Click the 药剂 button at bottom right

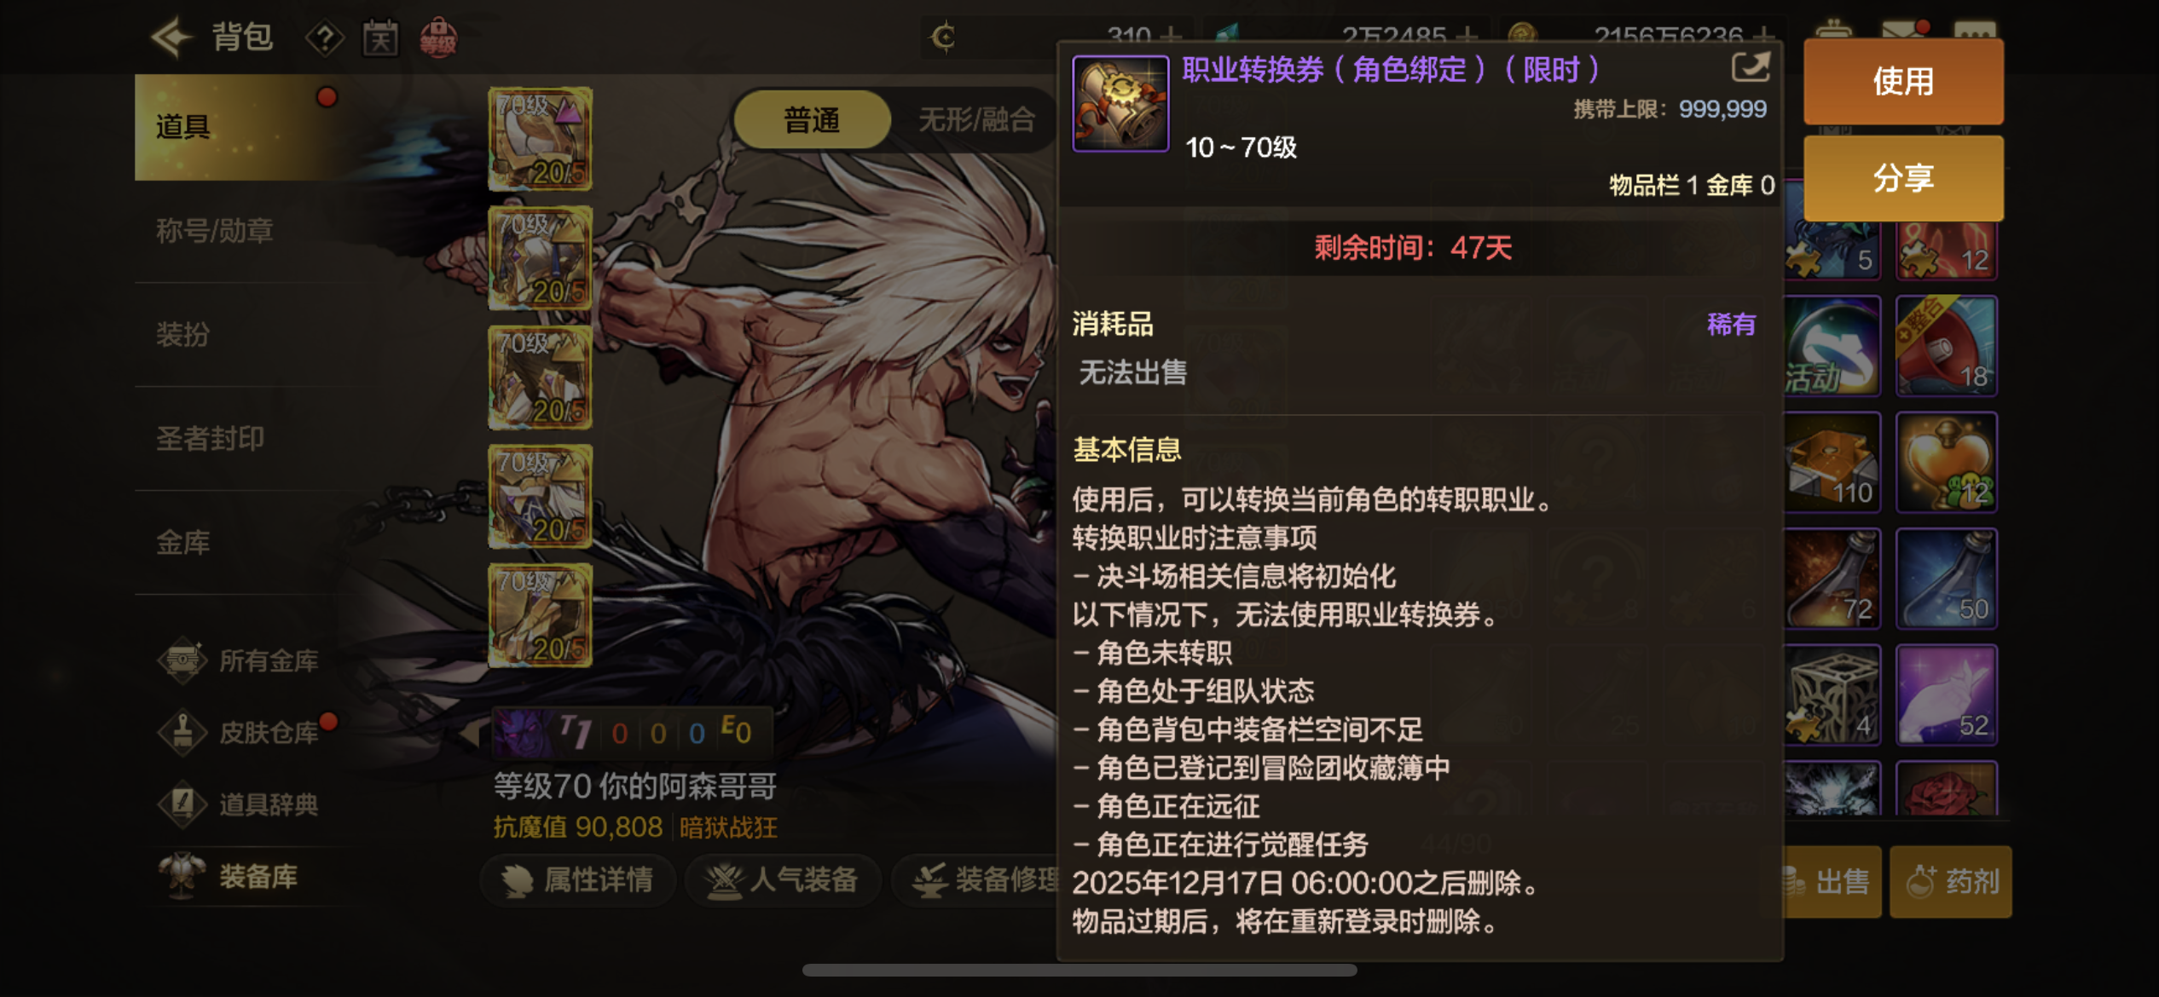pos(1951,882)
